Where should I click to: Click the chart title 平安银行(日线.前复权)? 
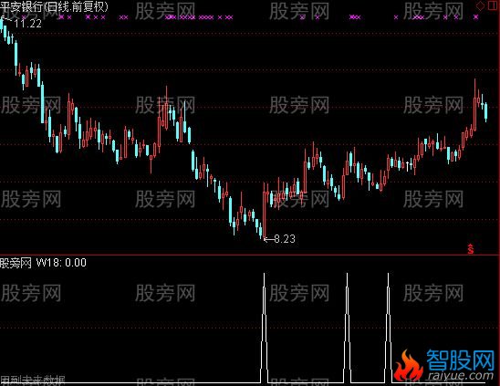pyautogui.click(x=54, y=6)
